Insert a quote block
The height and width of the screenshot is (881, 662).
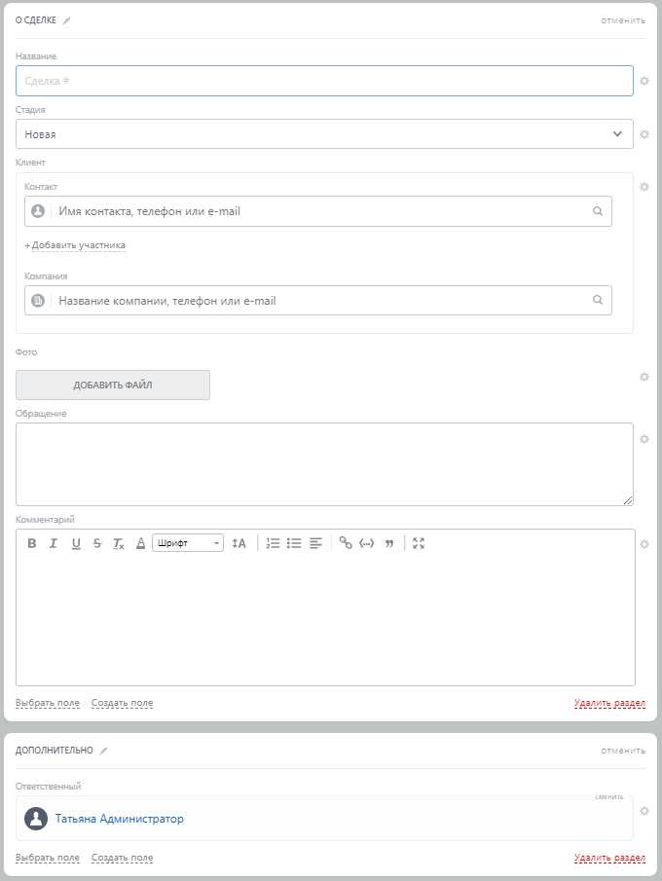click(x=389, y=543)
